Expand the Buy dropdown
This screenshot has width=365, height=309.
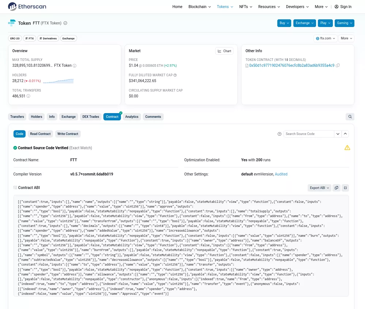[284, 23]
